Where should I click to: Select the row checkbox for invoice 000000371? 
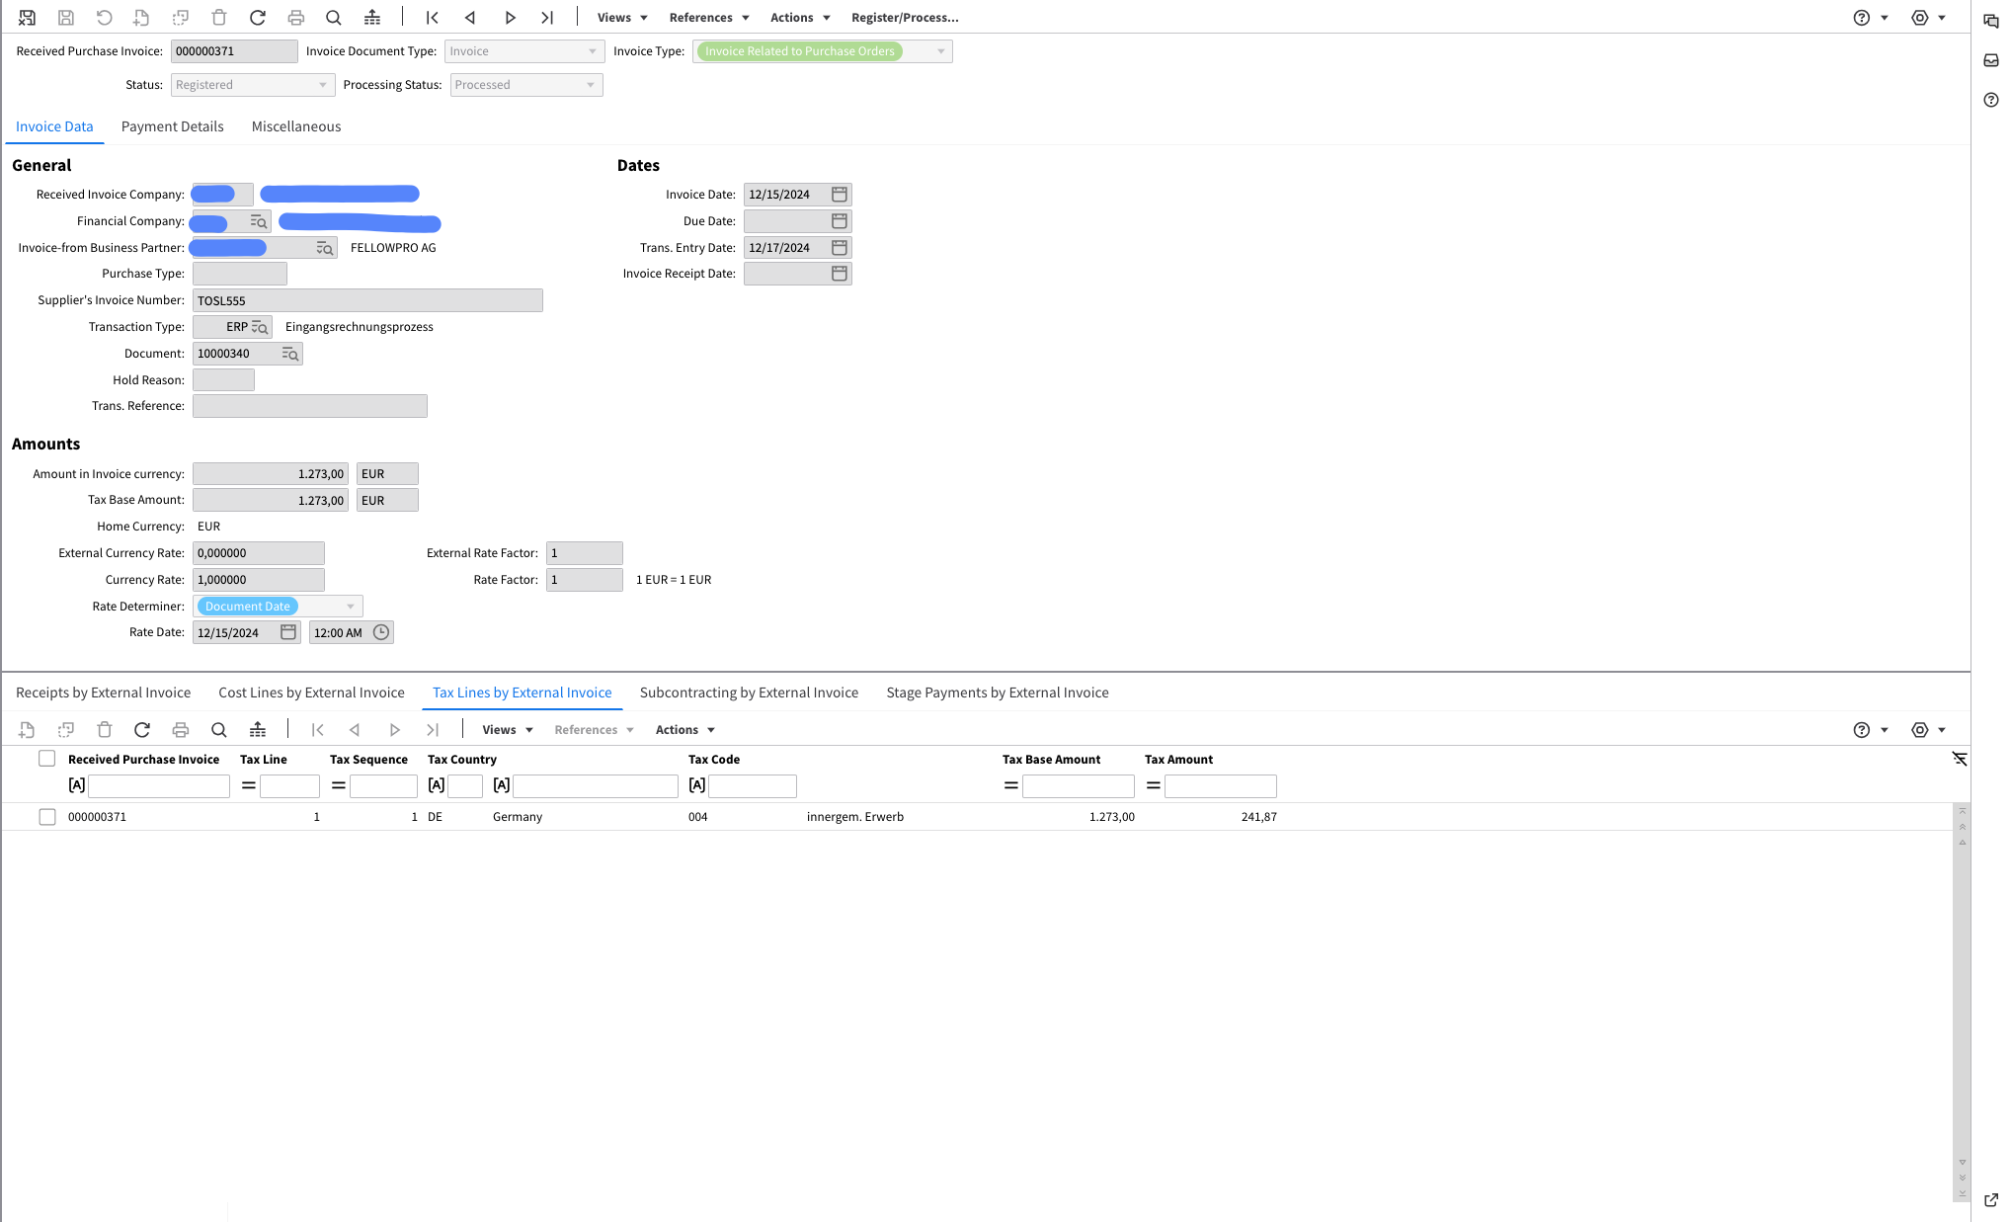tap(47, 817)
